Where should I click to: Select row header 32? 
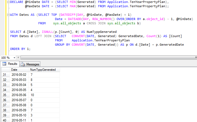click(x=6, y=80)
